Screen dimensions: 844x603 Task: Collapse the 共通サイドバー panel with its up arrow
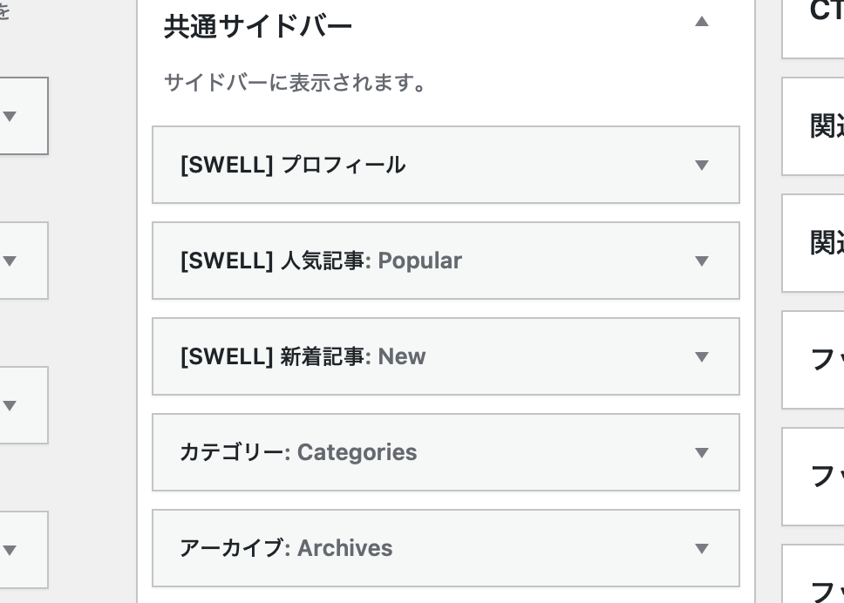coord(702,23)
